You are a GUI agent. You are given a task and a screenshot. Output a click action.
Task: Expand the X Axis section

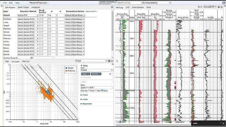coord(84,95)
